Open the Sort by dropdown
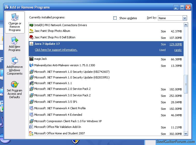This screenshot has width=196, height=145. click(x=185, y=18)
